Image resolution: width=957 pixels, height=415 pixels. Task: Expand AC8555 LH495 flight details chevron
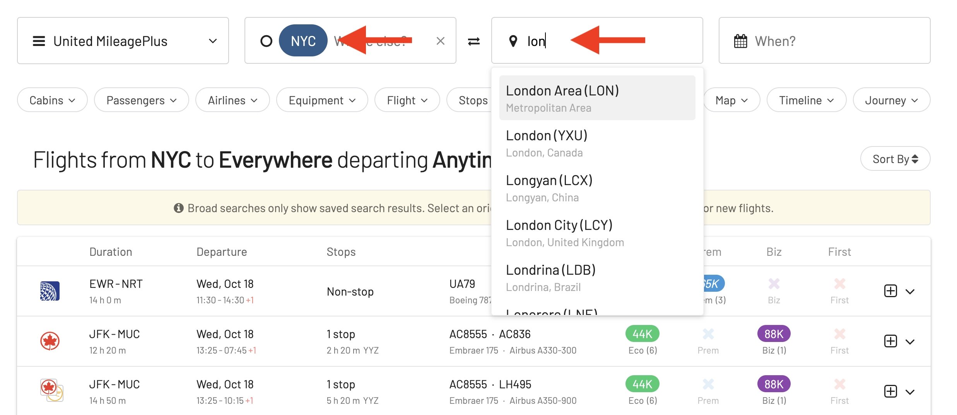pos(910,392)
